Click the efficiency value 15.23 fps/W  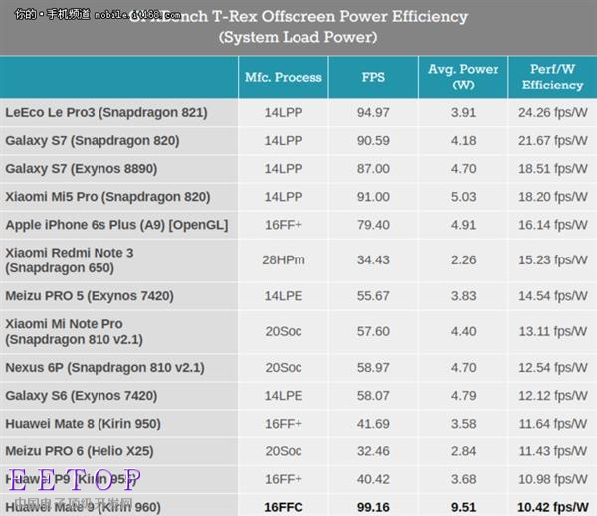click(553, 259)
